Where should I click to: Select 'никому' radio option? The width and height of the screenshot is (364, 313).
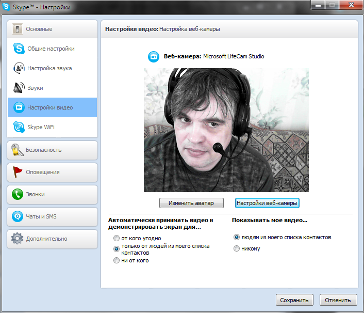[x=236, y=248]
